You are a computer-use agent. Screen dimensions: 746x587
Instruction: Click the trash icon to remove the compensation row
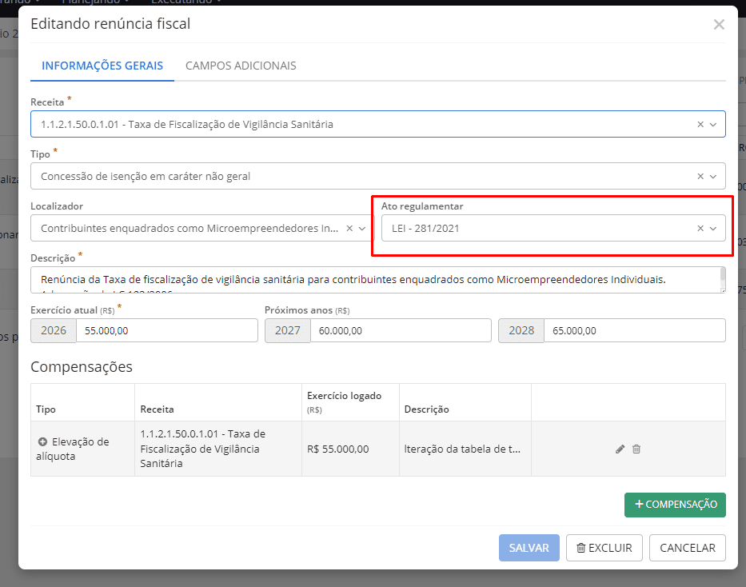click(x=636, y=449)
